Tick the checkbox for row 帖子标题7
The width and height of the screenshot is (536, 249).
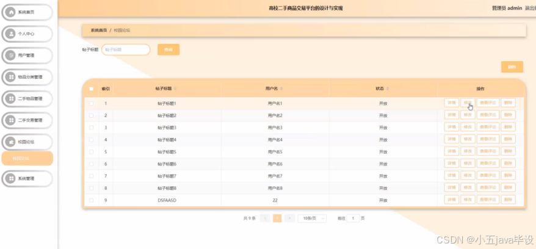pos(92,176)
